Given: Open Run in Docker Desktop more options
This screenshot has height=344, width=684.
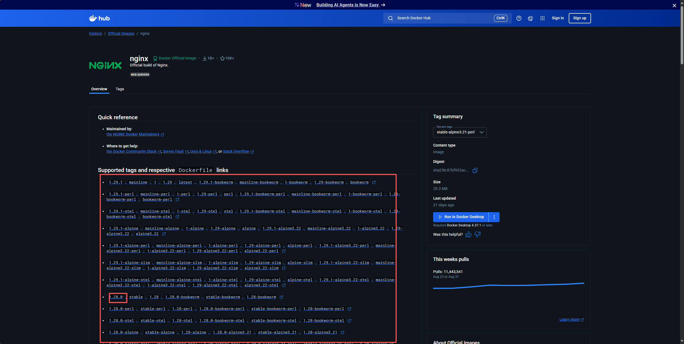Looking at the screenshot, I should (x=494, y=217).
